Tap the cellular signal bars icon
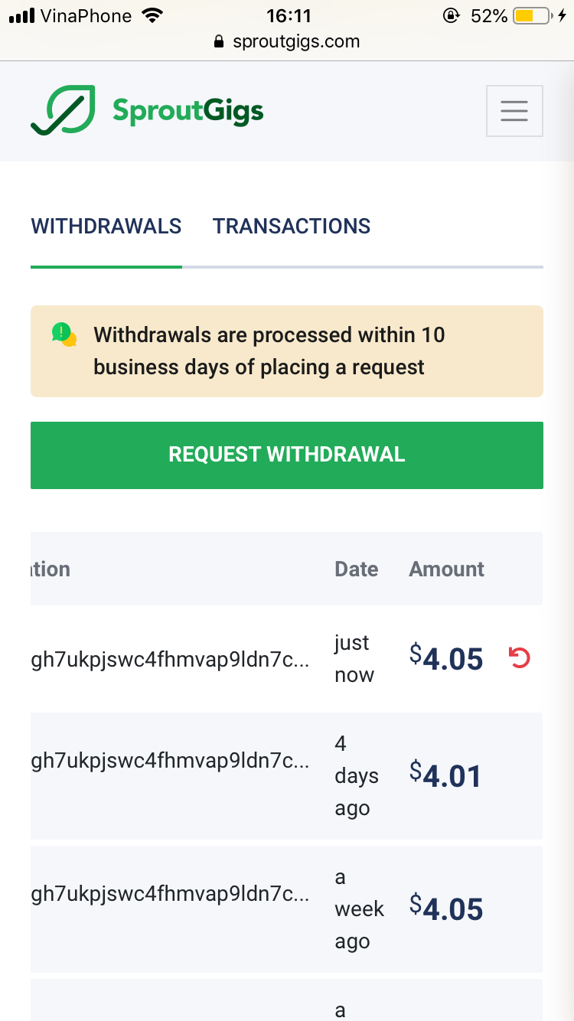574x1021 pixels. (x=21, y=15)
